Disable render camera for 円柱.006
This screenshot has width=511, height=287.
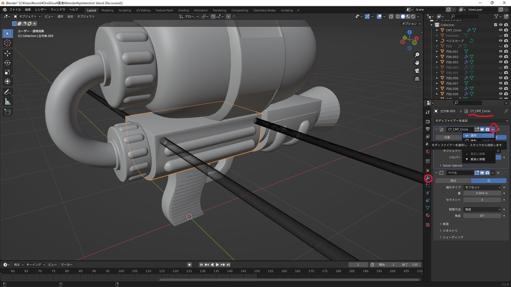(x=506, y=78)
